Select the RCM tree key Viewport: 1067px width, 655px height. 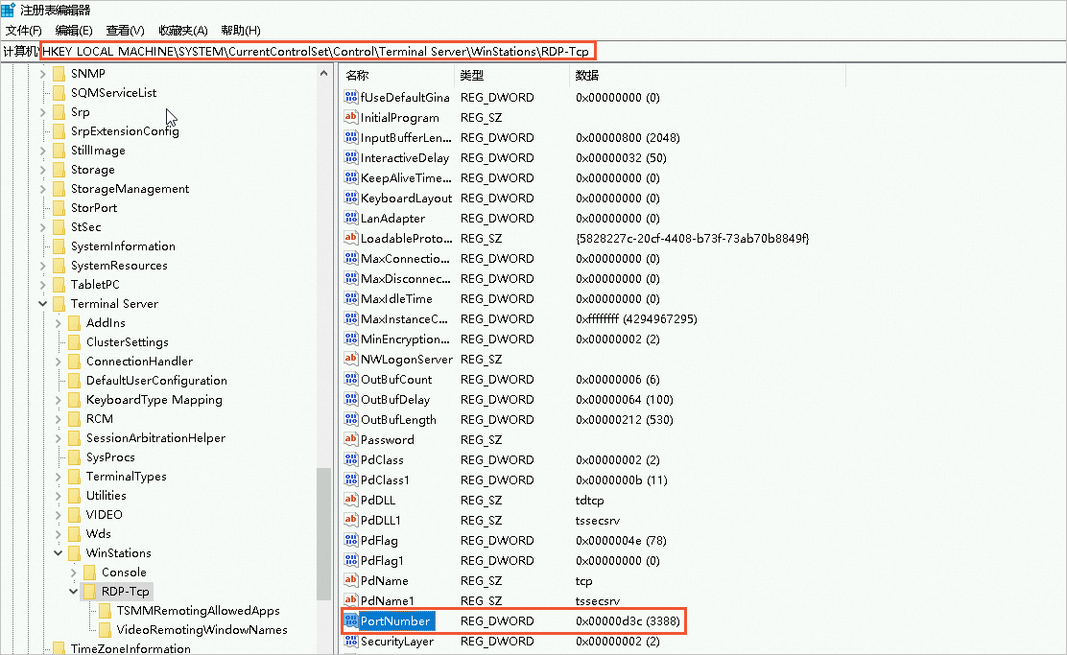pyautogui.click(x=100, y=418)
